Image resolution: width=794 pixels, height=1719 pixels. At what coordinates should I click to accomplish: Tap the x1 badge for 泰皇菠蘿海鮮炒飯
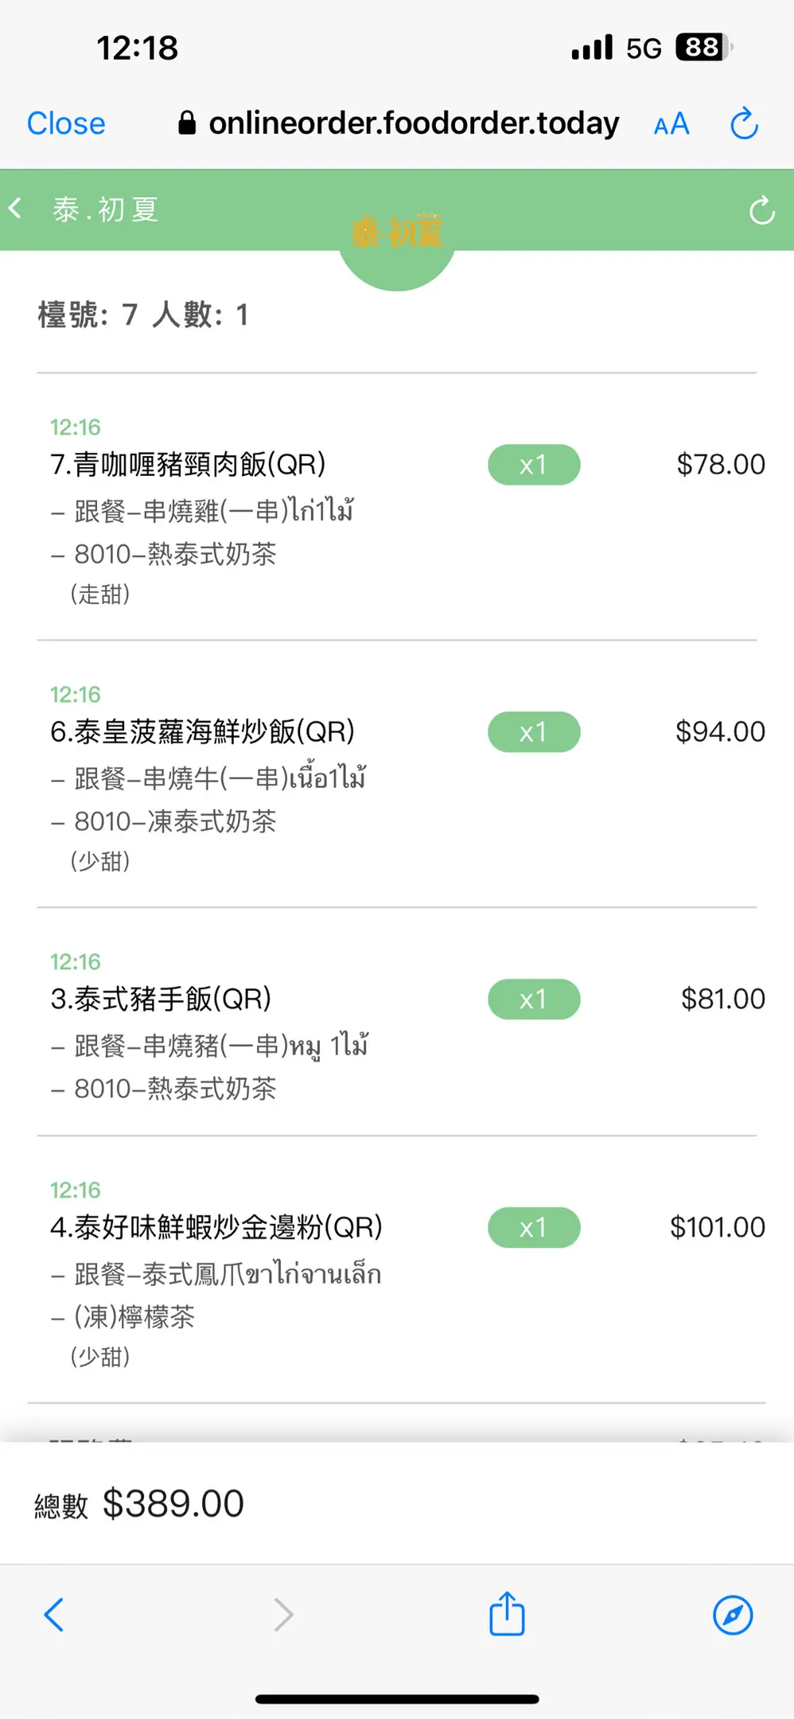(534, 732)
